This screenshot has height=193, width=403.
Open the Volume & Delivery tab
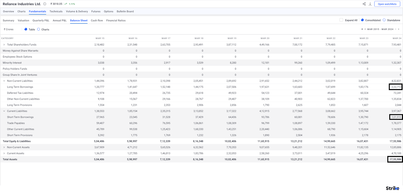click(77, 11)
